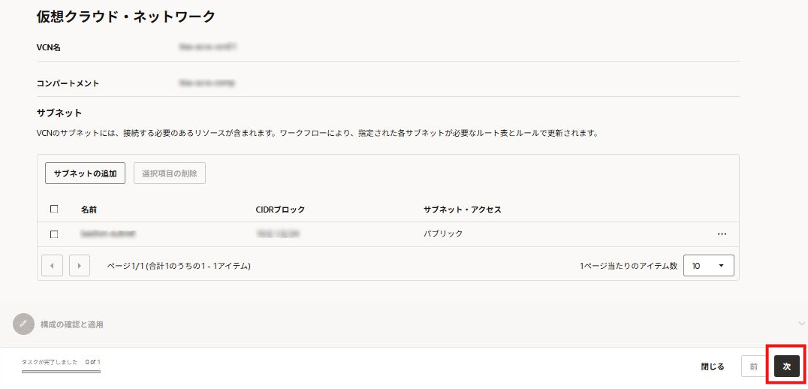Select all subnets with the header checkbox
808x389 pixels.
click(x=53, y=210)
